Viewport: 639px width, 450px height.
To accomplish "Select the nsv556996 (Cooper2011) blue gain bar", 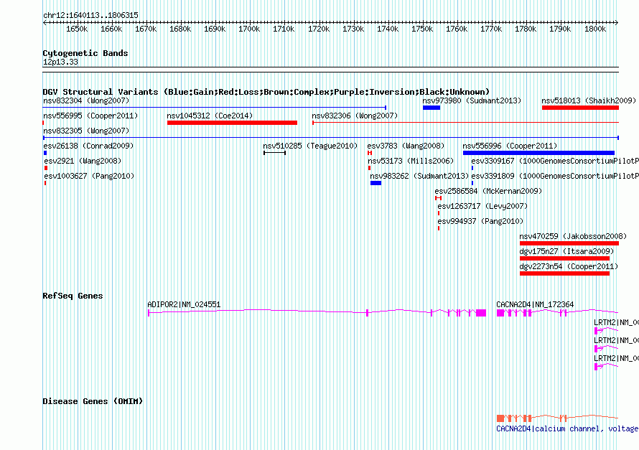I will (x=538, y=153).
